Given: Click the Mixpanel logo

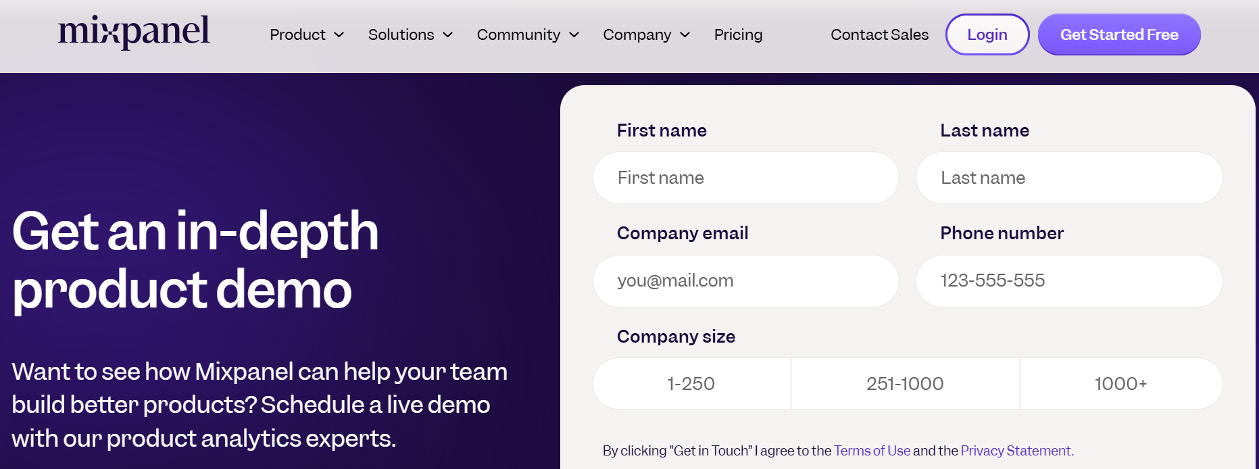Looking at the screenshot, I should click(134, 32).
